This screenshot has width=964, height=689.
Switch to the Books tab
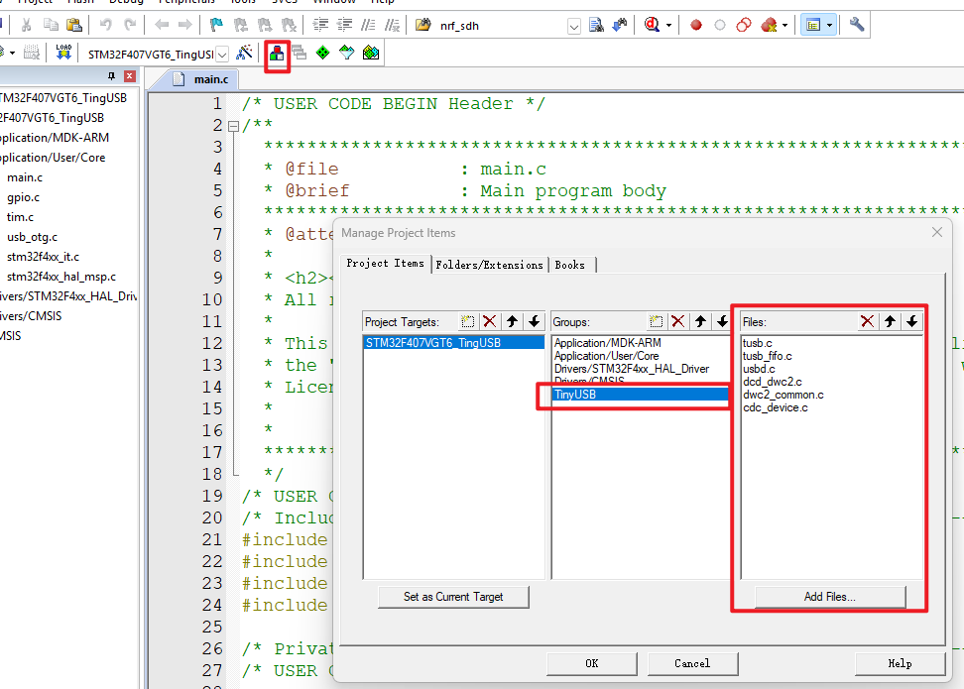(x=570, y=265)
